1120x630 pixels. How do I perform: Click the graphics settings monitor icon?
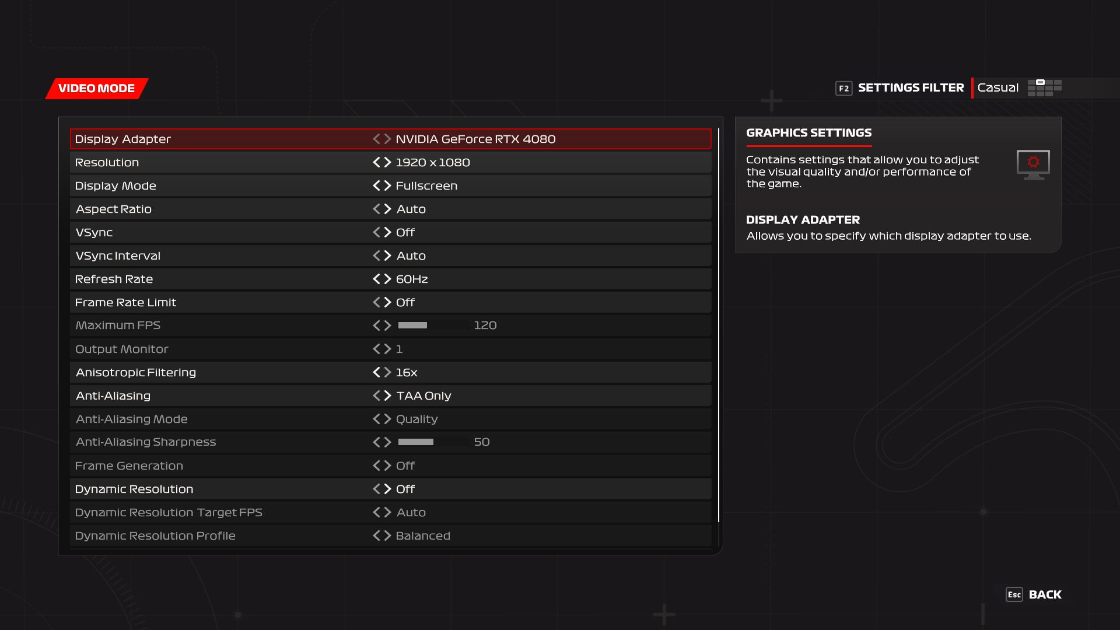(1033, 164)
